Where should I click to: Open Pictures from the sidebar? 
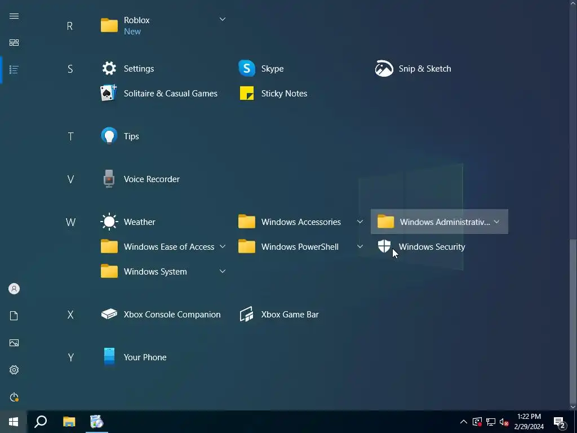(14, 343)
